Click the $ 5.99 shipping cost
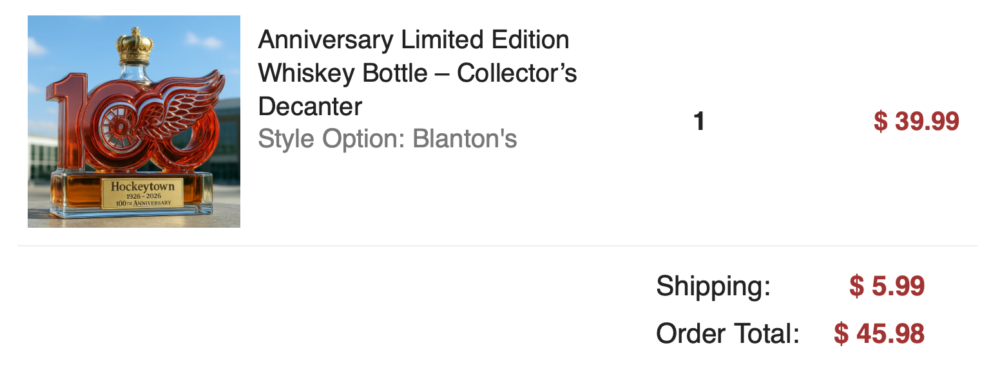The width and height of the screenshot is (982, 368). 887,286
